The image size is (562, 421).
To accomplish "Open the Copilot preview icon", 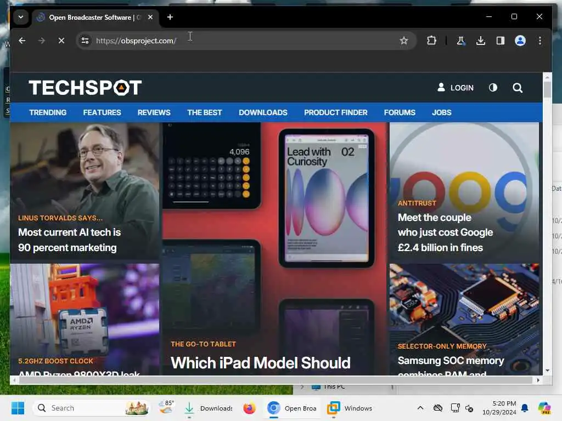I will pyautogui.click(x=544, y=408).
